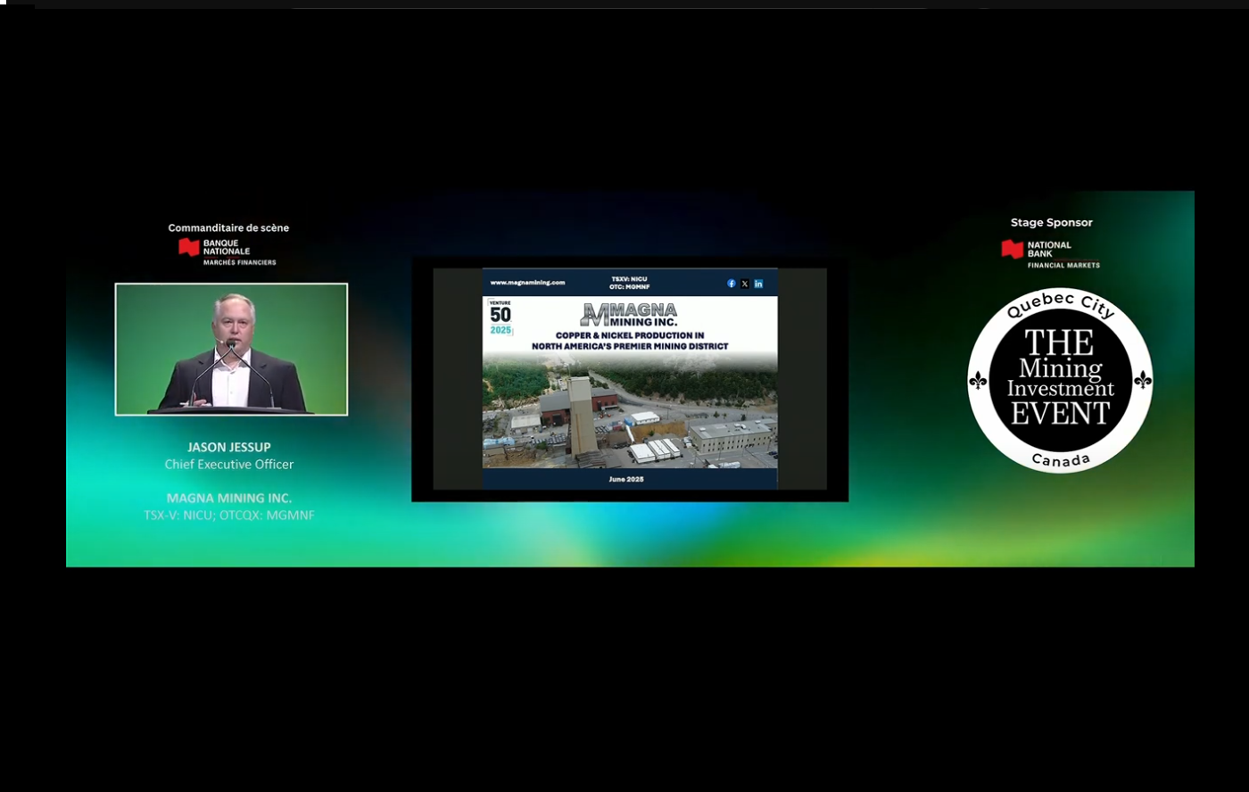1249x792 pixels.
Task: Click the "Canada" text on event logo
Action: click(x=1061, y=460)
